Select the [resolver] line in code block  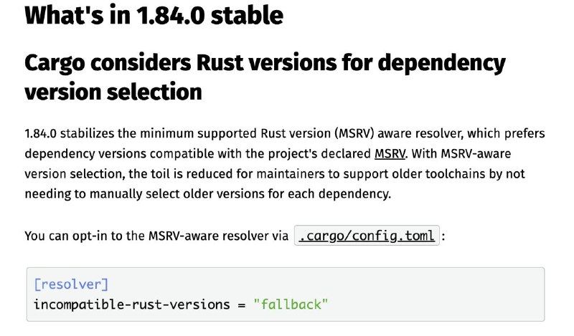click(71, 284)
